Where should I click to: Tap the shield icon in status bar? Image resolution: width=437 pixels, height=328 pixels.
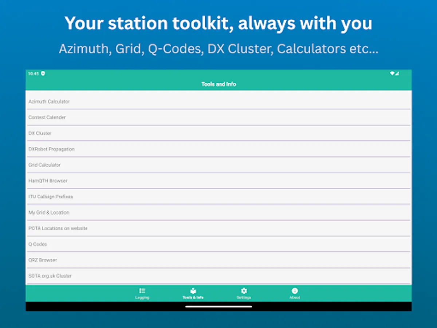point(43,74)
